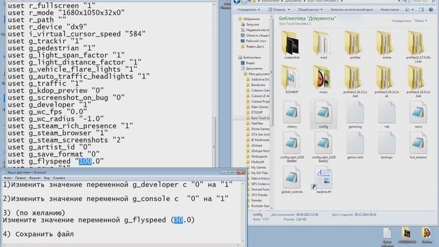Screen dimensions: 439x247
Task: Click Записать на оптический диск
Action: click(x=351, y=10)
